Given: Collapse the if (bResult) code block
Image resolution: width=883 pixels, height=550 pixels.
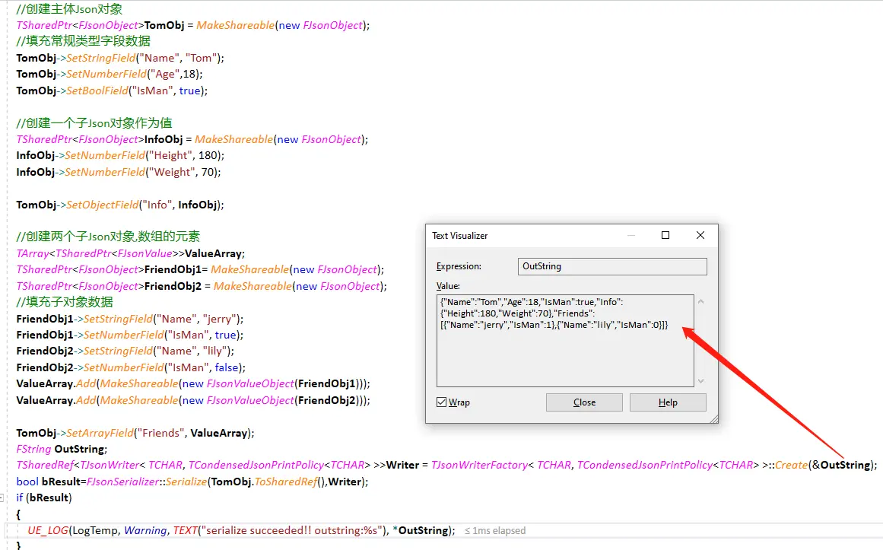Looking at the screenshot, I should (2, 498).
